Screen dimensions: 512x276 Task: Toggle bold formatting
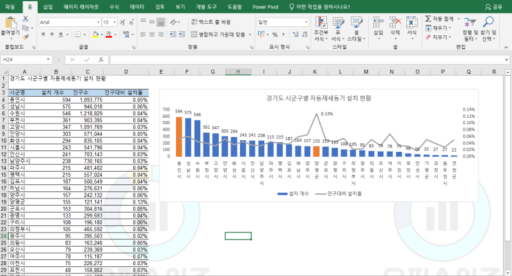click(x=43, y=35)
